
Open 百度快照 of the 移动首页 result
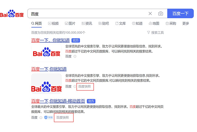coord(62,118)
